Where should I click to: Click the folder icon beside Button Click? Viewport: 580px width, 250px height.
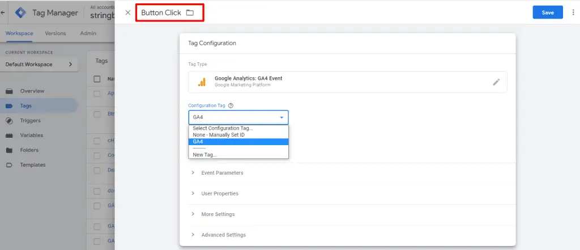(190, 12)
